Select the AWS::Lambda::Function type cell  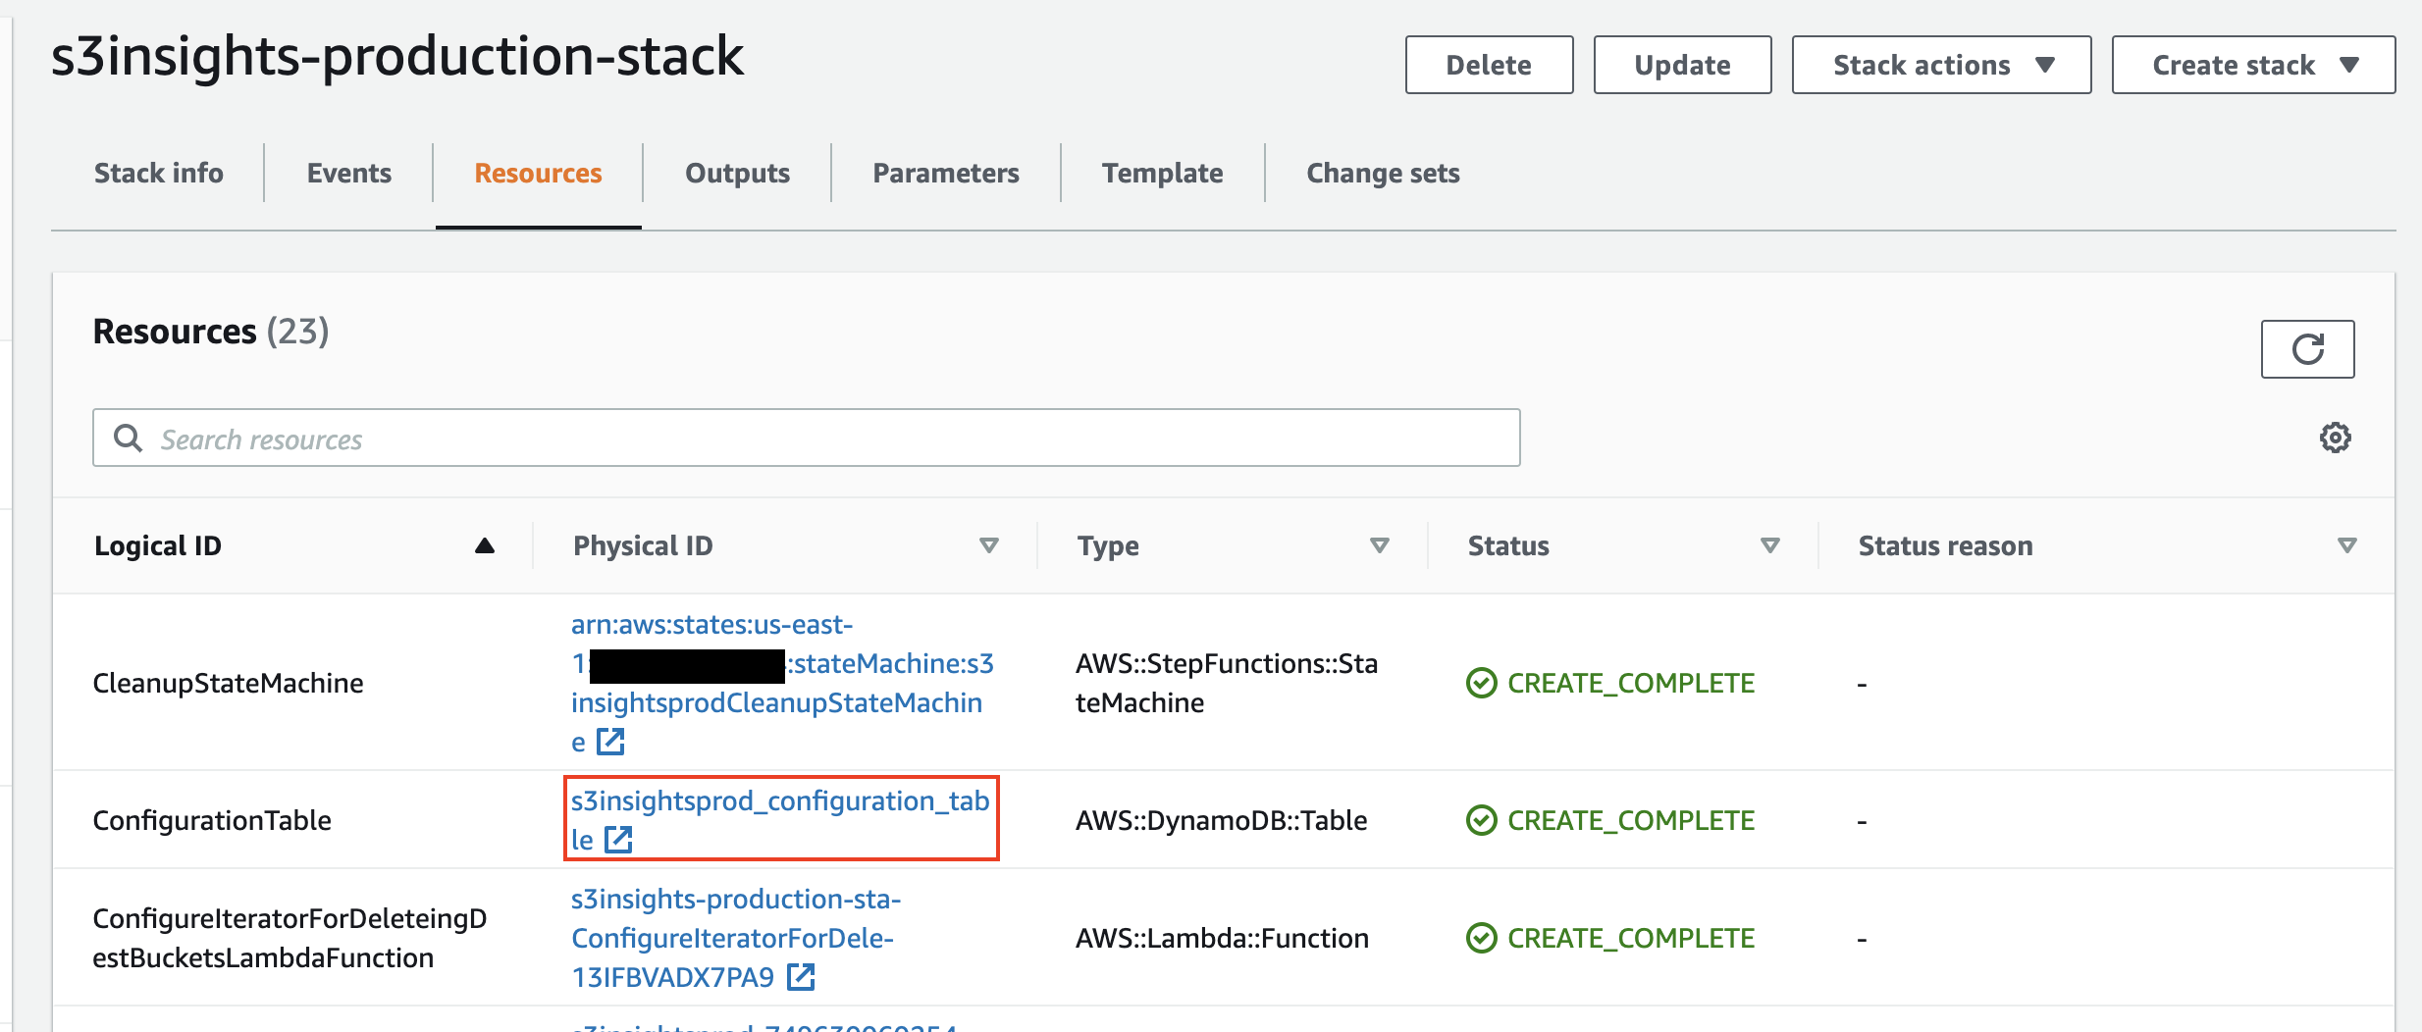pyautogui.click(x=1222, y=938)
